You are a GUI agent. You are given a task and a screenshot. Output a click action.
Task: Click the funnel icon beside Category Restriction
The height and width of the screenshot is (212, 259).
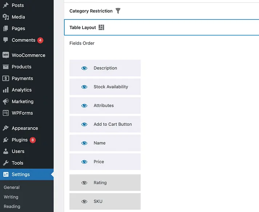(x=118, y=11)
